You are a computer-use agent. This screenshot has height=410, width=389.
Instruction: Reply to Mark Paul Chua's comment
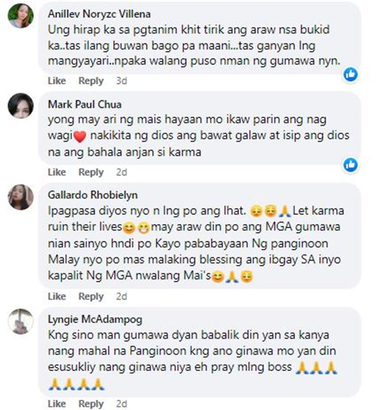coord(91,172)
